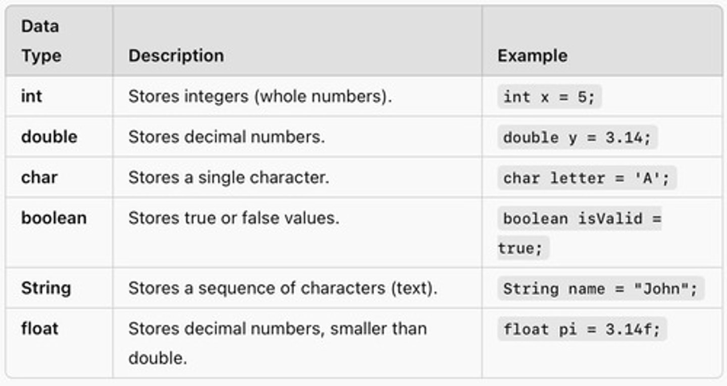Select the "String" data type cell

(46, 288)
